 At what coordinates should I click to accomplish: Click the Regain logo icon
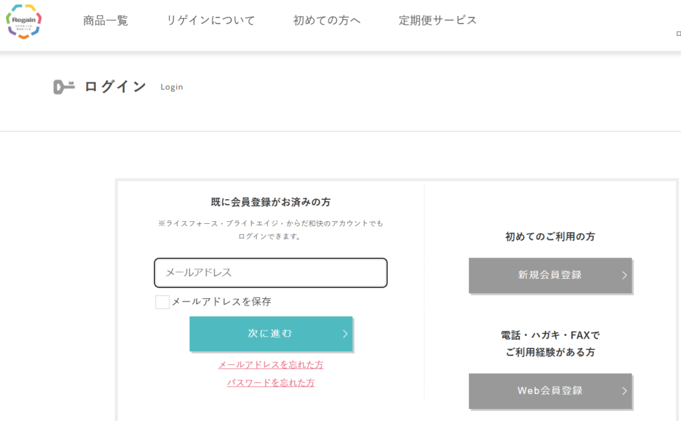click(x=24, y=21)
